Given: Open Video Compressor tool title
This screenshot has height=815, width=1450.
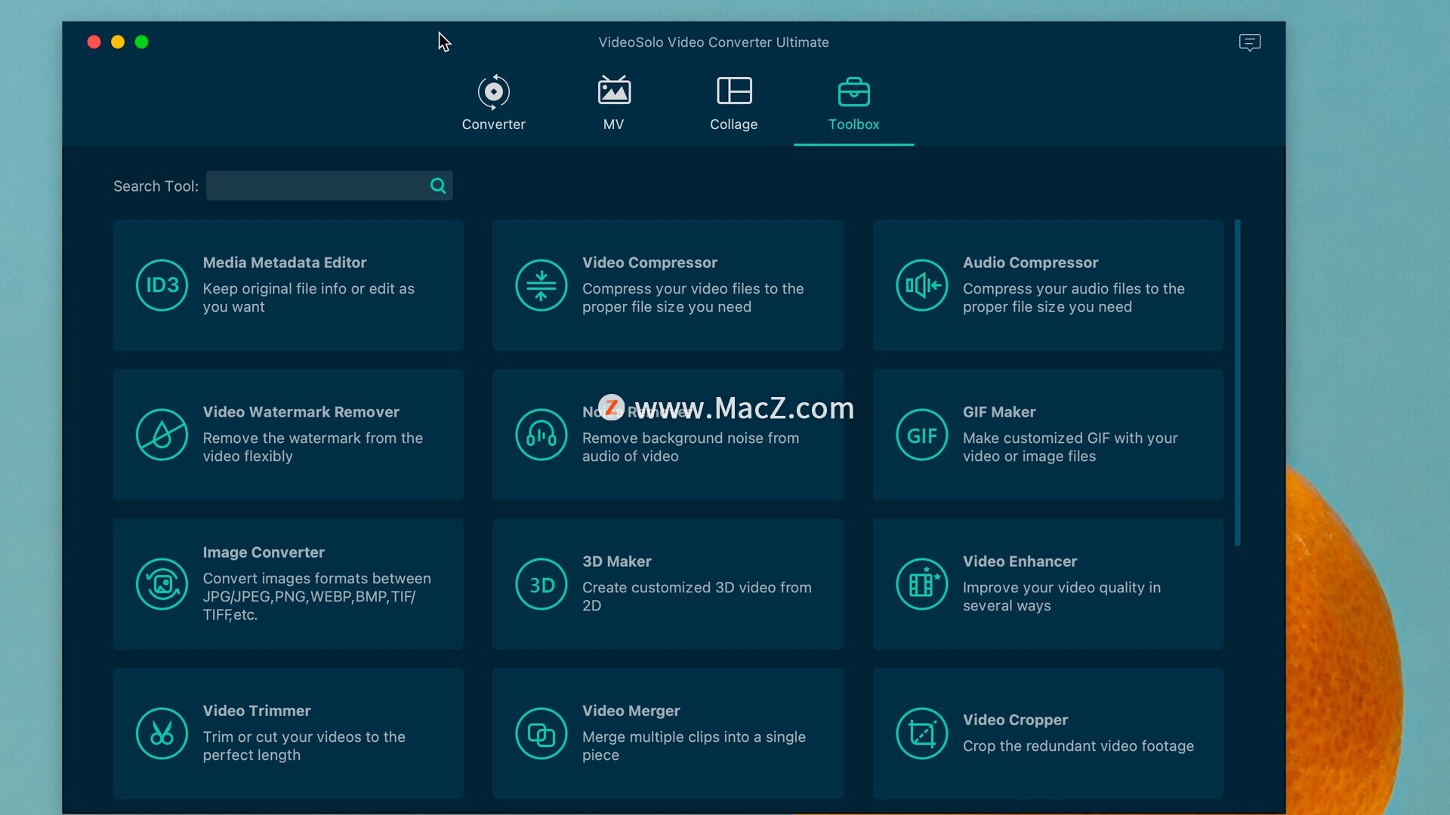Looking at the screenshot, I should (x=649, y=263).
